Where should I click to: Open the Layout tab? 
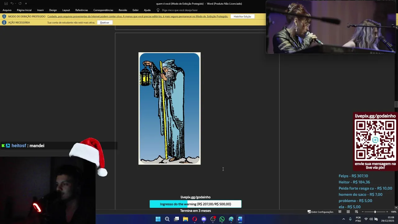(x=66, y=10)
